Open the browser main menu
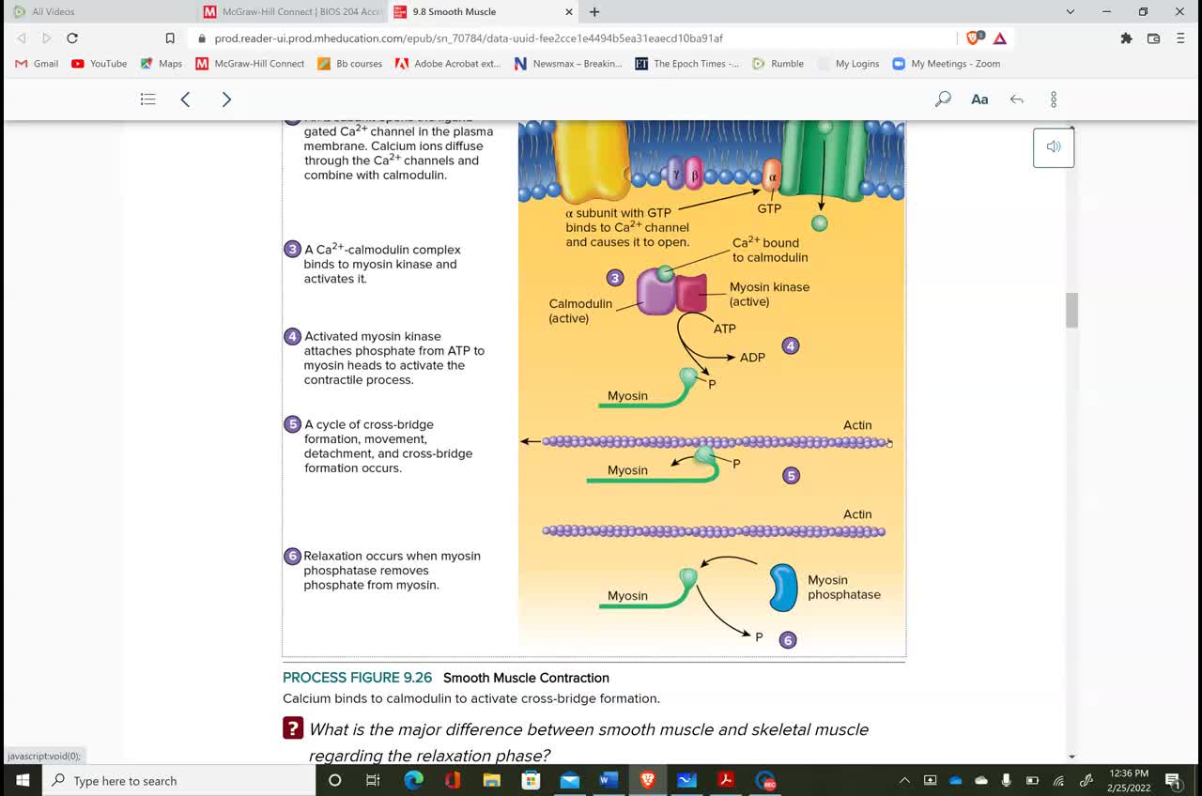This screenshot has width=1202, height=796. (1180, 38)
